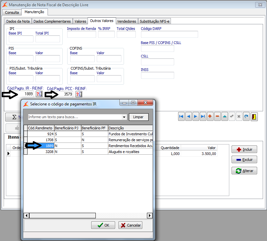Viewport: 267px width, 241px height.
Task: Click the exit door icon
Action: pos(254,117)
